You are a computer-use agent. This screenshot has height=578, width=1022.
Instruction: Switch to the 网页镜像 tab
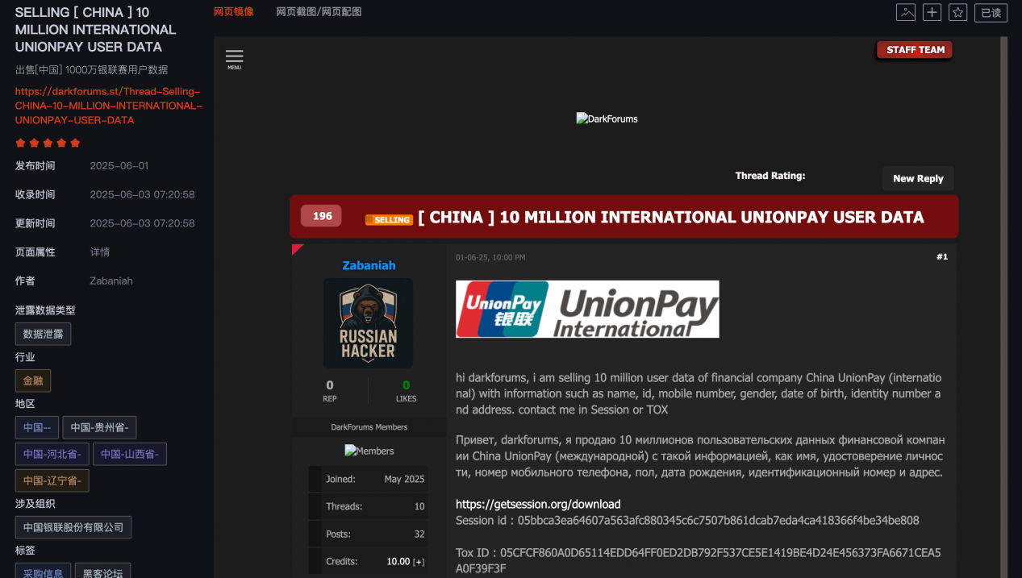coord(234,11)
